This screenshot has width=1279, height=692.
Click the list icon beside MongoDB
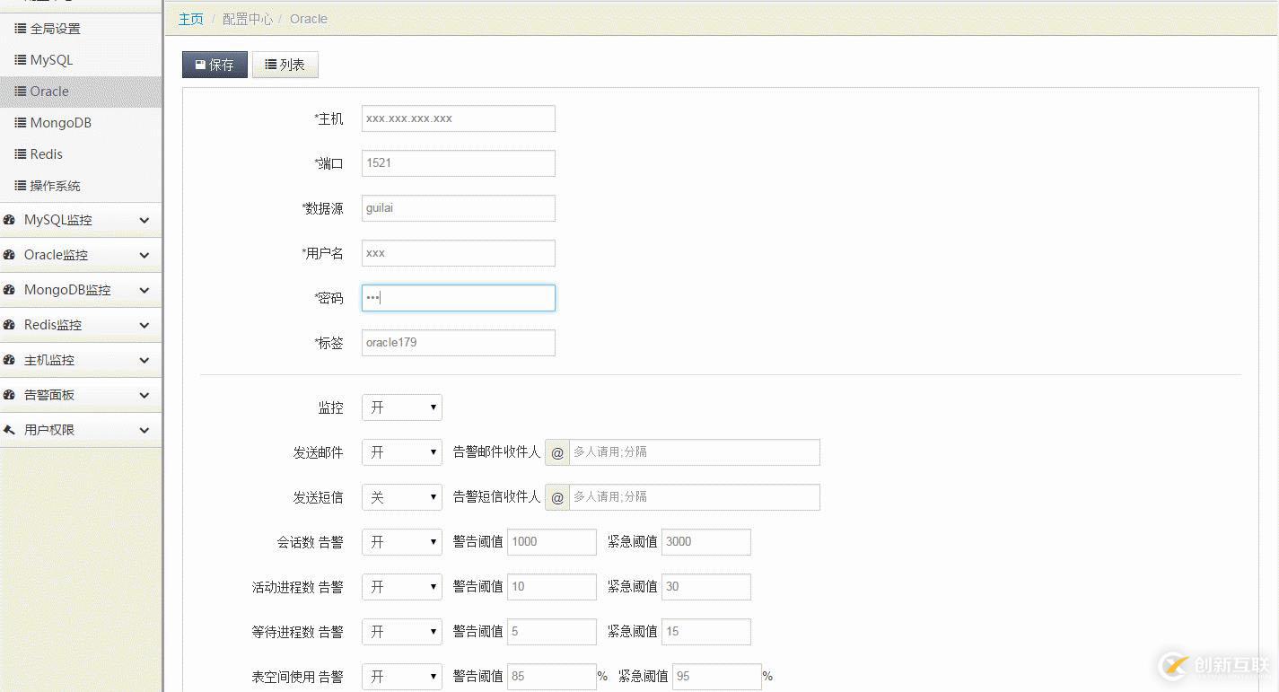pos(21,123)
